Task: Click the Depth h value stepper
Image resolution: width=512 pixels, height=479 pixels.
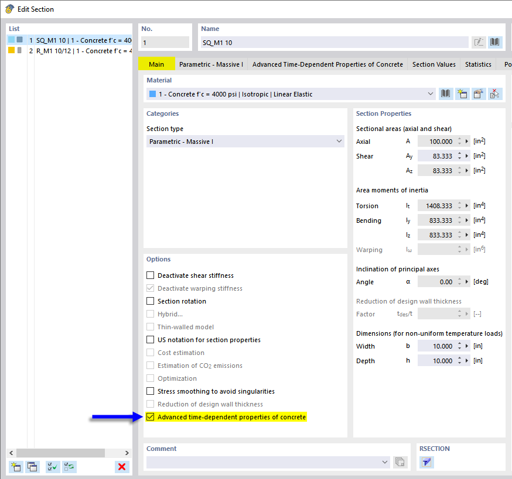Action: (459, 361)
